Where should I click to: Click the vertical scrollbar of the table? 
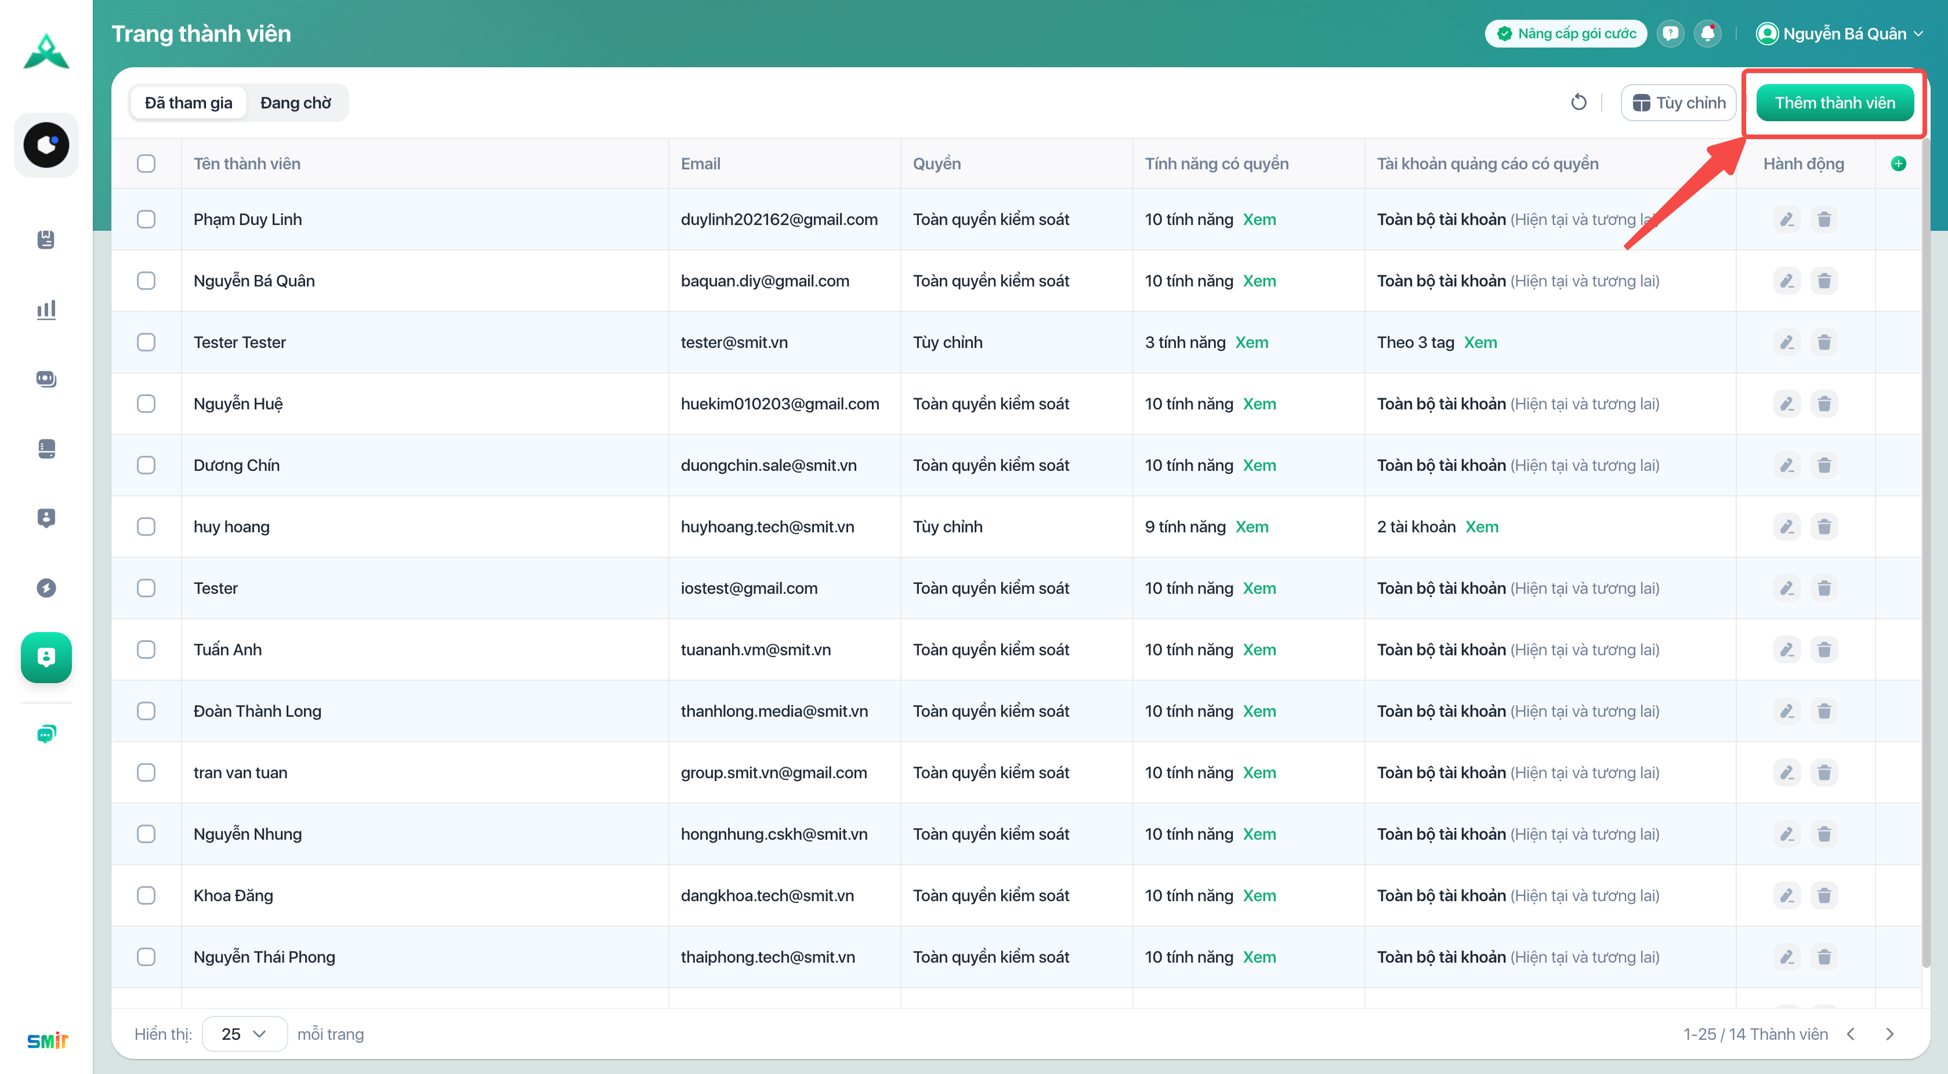[1925, 551]
